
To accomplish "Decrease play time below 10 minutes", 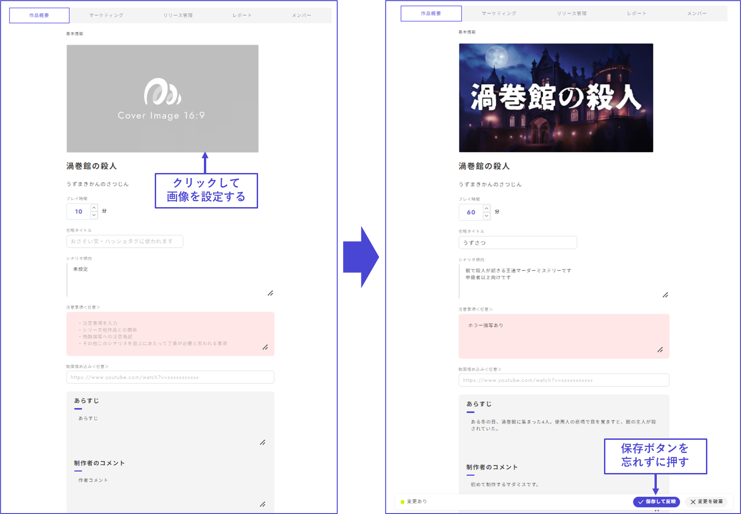I will point(94,215).
